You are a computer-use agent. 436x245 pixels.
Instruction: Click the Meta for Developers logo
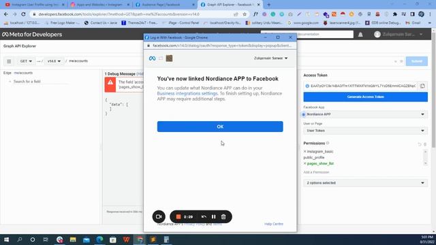(32, 35)
